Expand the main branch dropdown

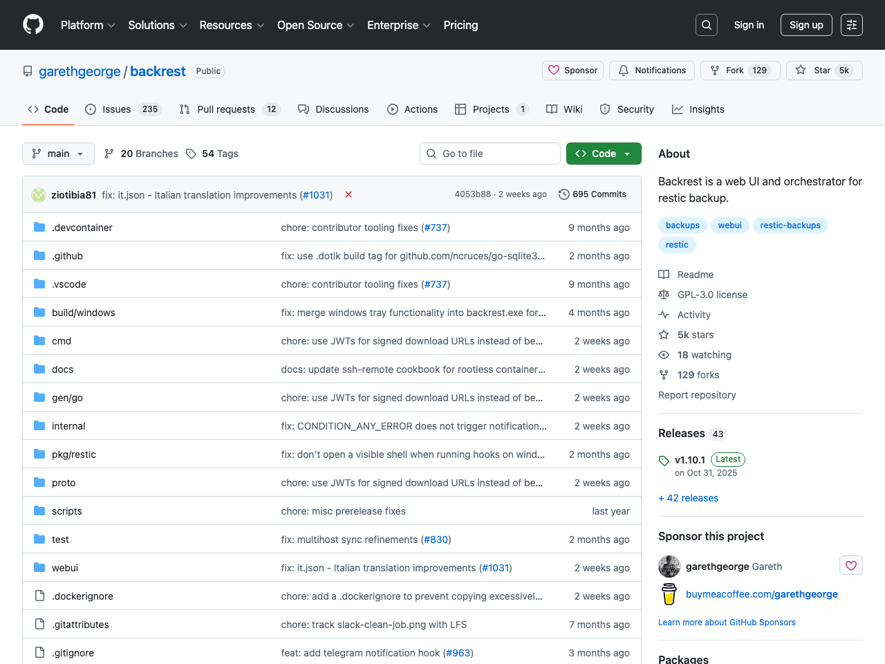click(x=58, y=154)
